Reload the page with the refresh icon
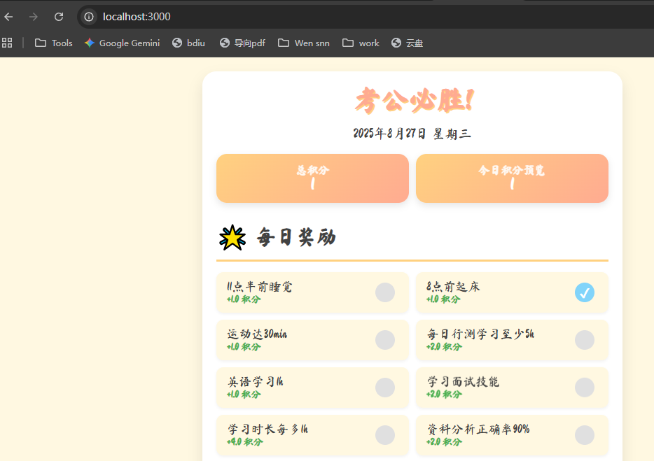Screen dimensions: 654x461 coord(59,17)
